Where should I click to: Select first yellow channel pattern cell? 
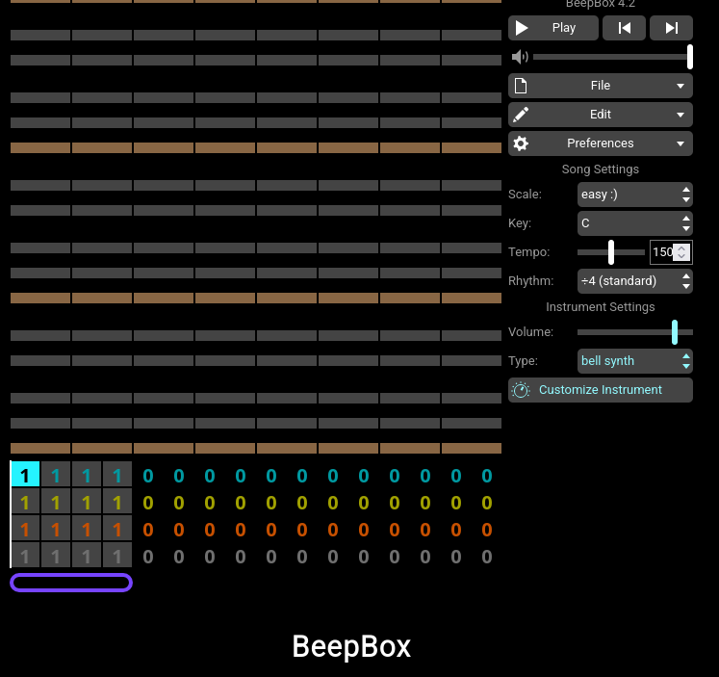(25, 503)
